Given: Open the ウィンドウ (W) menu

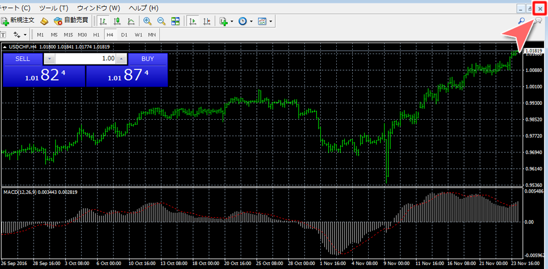Looking at the screenshot, I should (x=98, y=8).
